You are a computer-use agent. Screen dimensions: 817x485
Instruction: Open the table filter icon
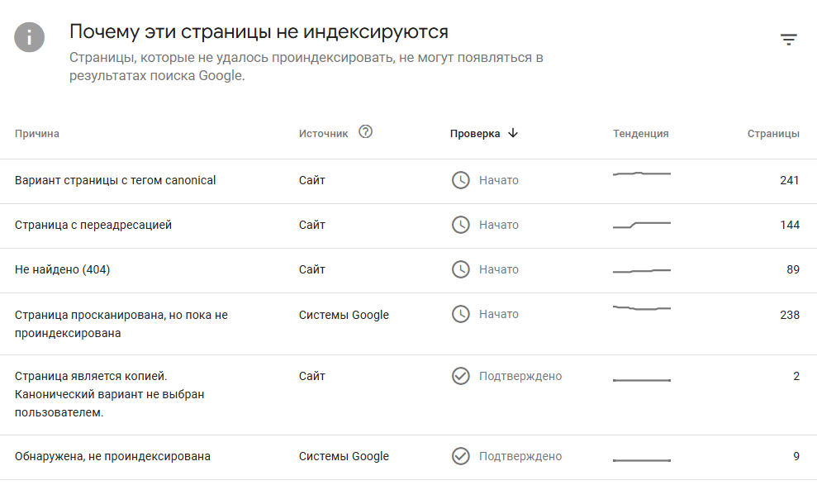point(789,40)
